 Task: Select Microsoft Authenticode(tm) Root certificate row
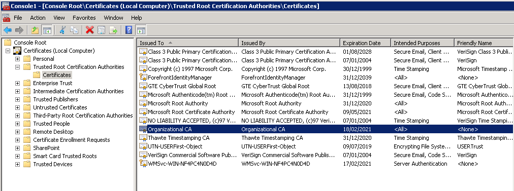[x=325, y=95]
